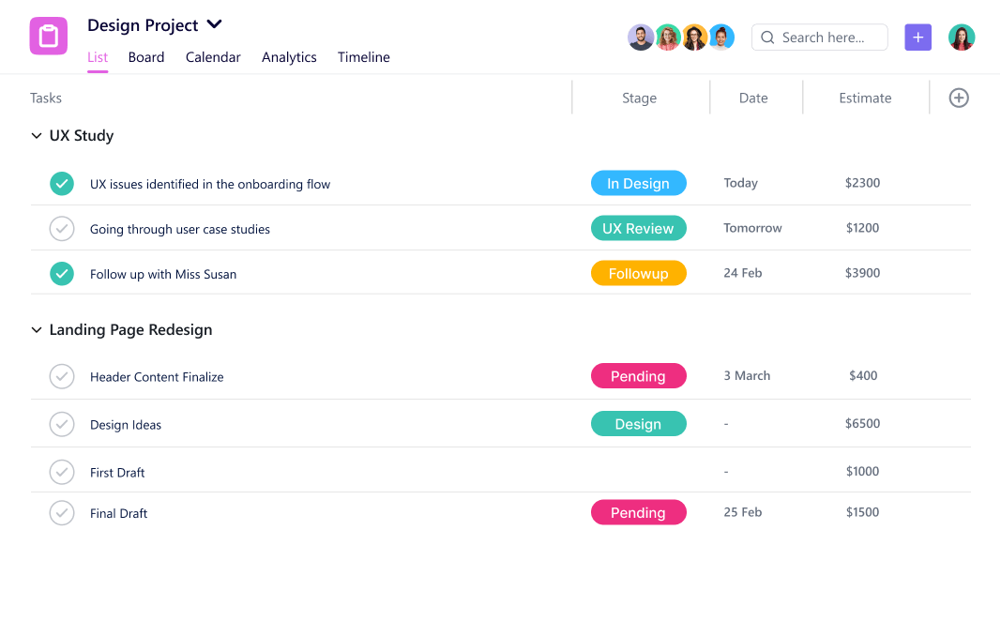Viewport: 1001px width, 636px height.
Task: Click the last team member avatar
Action: [x=721, y=37]
